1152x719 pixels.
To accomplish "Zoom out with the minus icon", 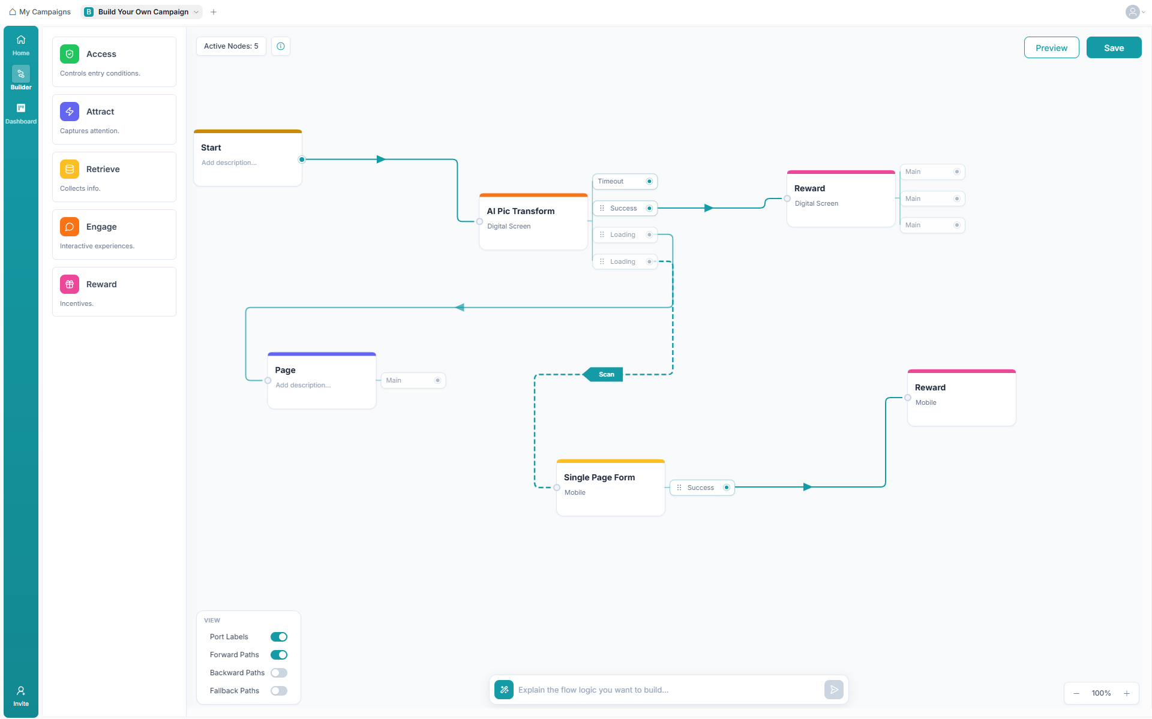I will point(1076,693).
